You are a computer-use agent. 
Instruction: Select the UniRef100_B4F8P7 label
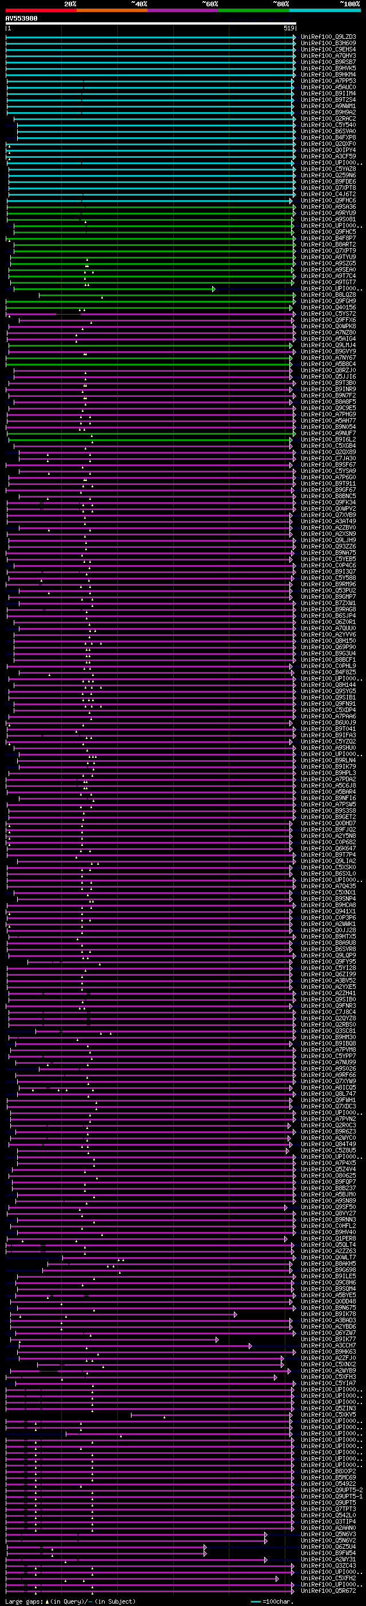[329, 238]
